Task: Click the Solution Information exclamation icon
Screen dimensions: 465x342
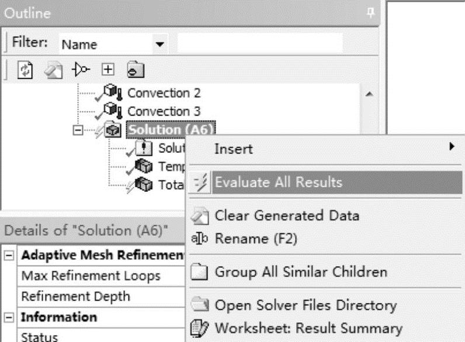Action: click(144, 148)
